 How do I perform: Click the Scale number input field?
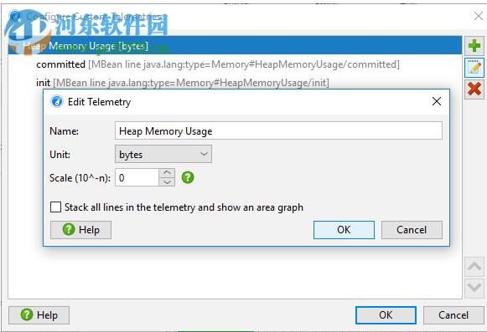coord(137,177)
